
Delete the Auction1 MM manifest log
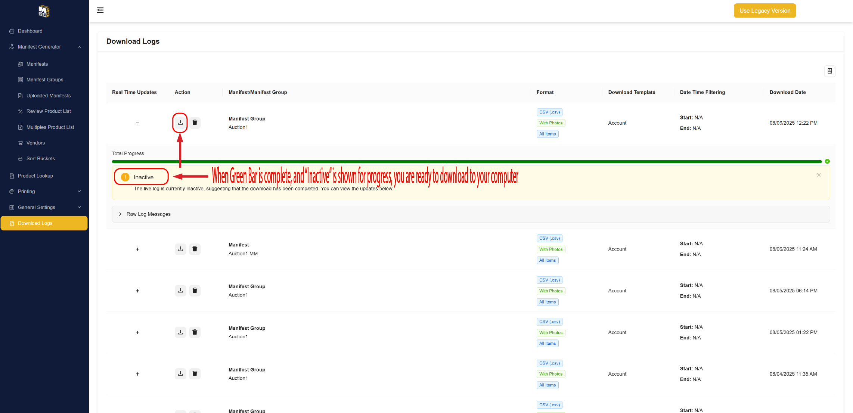click(x=195, y=249)
